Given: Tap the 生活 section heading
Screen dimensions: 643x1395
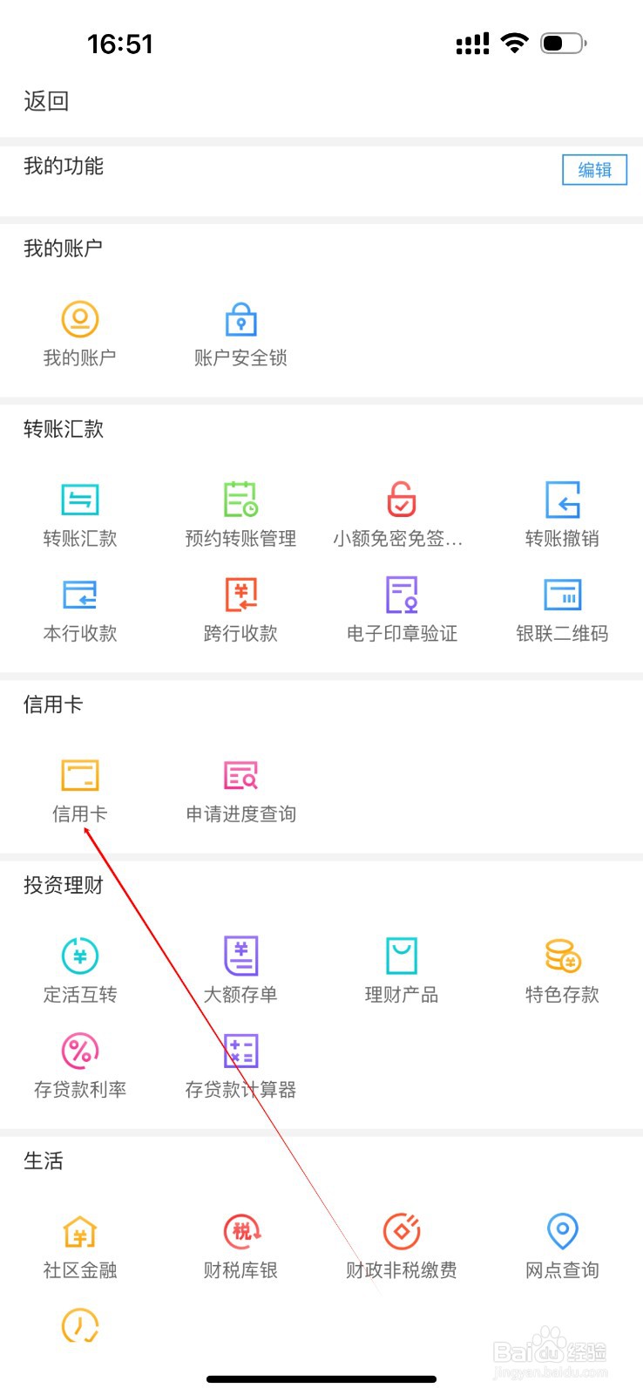Looking at the screenshot, I should (x=44, y=1160).
